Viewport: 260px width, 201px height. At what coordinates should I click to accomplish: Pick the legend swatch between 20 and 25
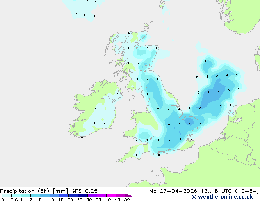73,196
